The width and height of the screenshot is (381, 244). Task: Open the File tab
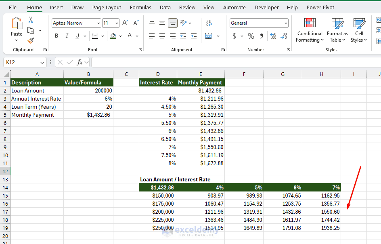pyautogui.click(x=13, y=8)
